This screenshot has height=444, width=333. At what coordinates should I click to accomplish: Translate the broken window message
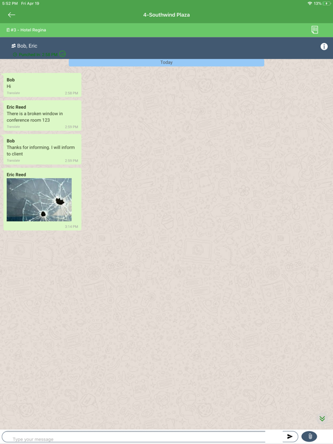coord(13,127)
